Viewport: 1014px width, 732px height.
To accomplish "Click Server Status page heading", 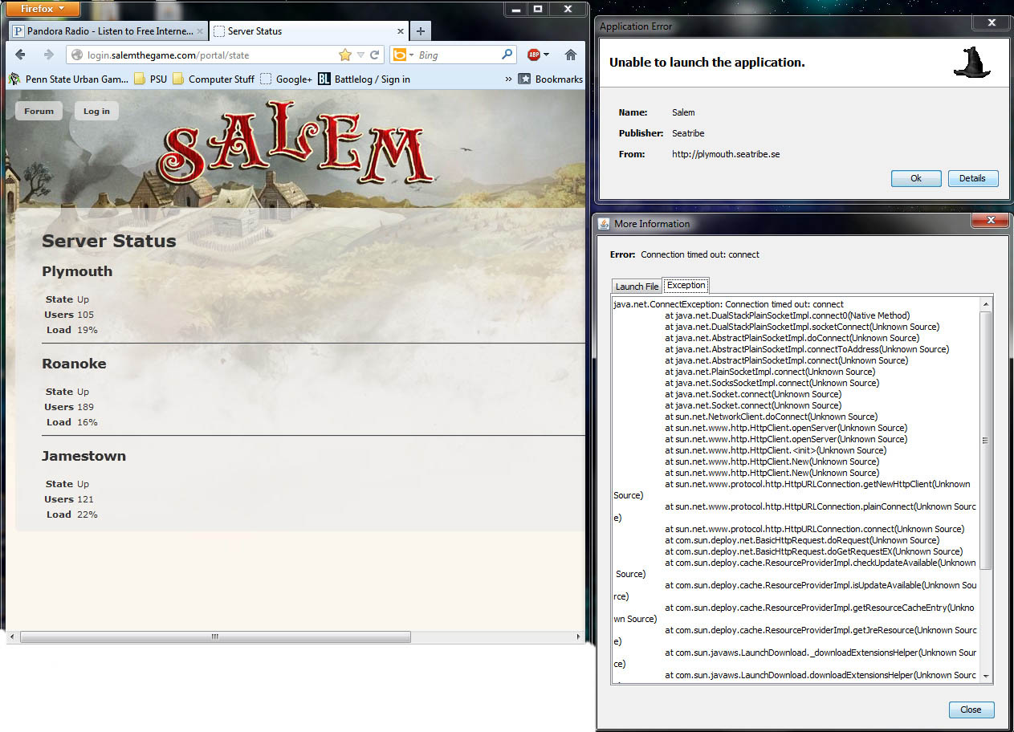I will click(109, 241).
